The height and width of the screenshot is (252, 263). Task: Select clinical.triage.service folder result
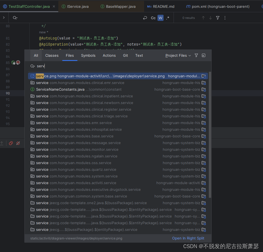tap(118, 116)
